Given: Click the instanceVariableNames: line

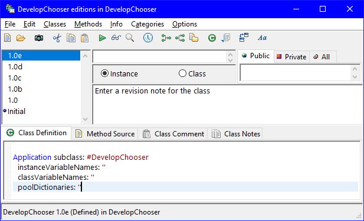Looking at the screenshot, I should click(61, 167).
